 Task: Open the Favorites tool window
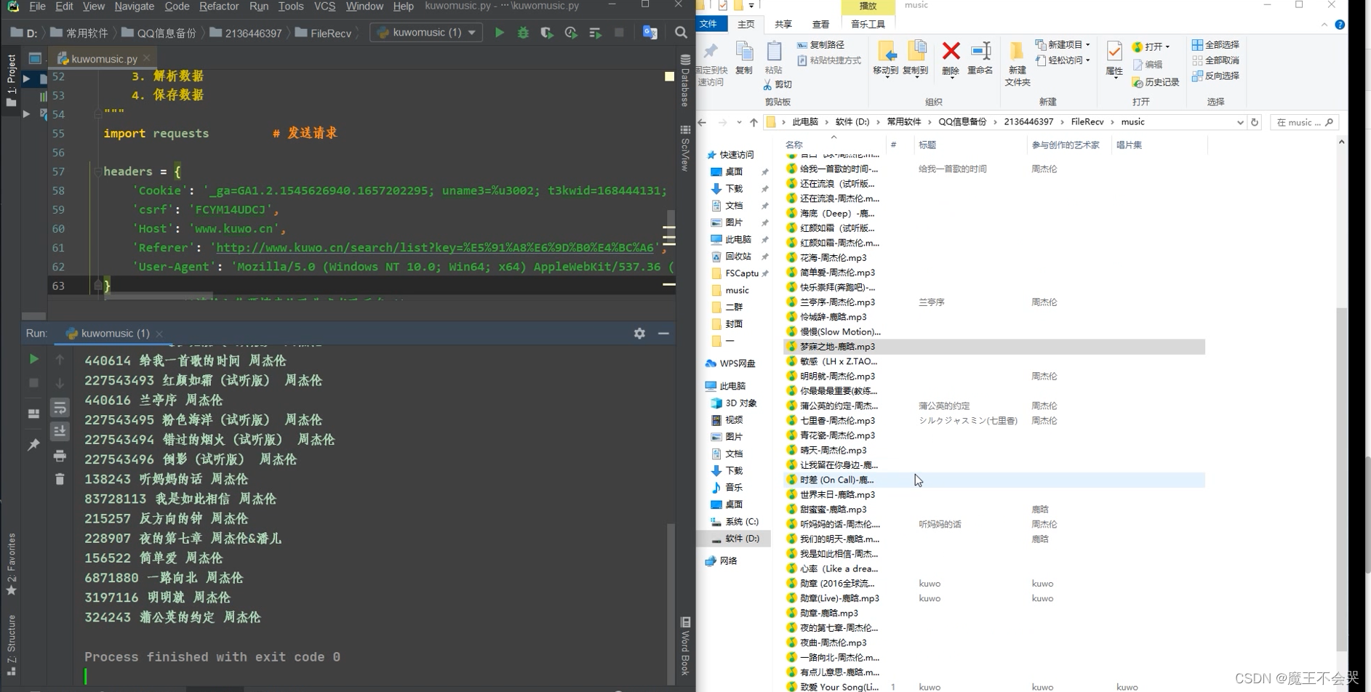tap(11, 565)
